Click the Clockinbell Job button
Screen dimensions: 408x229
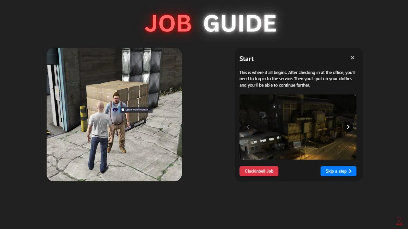(x=259, y=171)
